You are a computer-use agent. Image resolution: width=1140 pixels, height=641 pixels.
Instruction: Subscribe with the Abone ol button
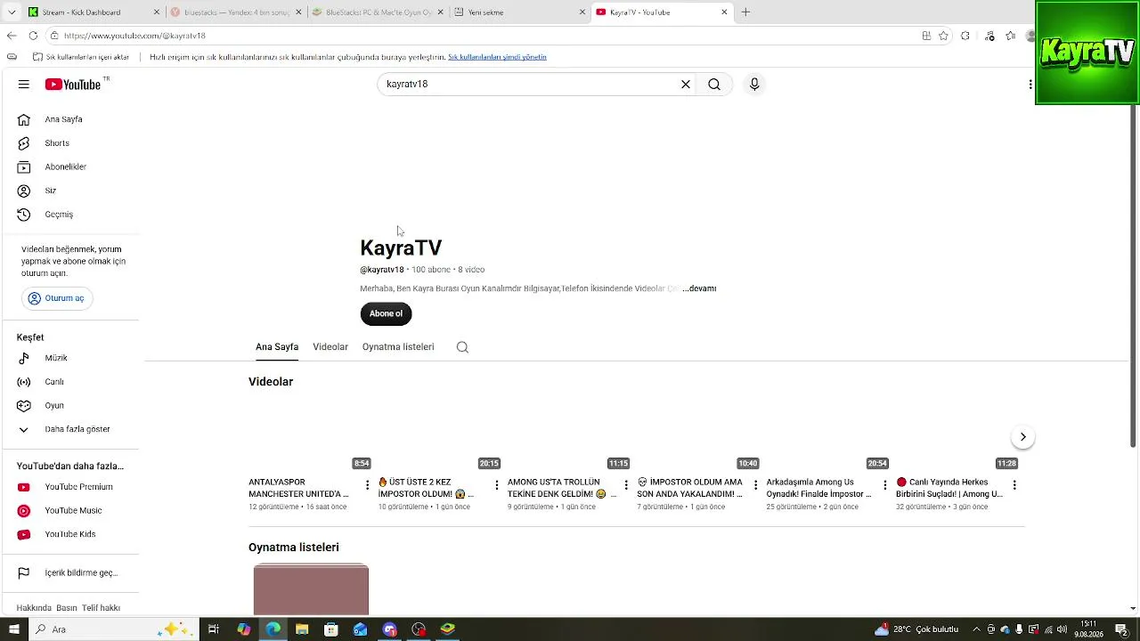click(386, 313)
